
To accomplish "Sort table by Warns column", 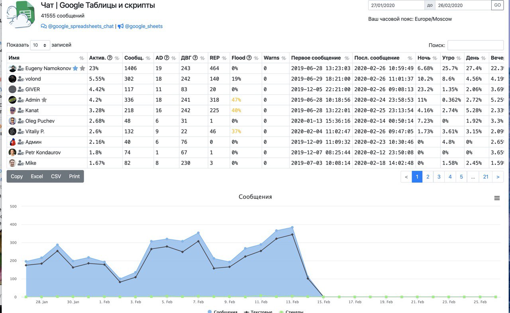I will click(x=275, y=58).
